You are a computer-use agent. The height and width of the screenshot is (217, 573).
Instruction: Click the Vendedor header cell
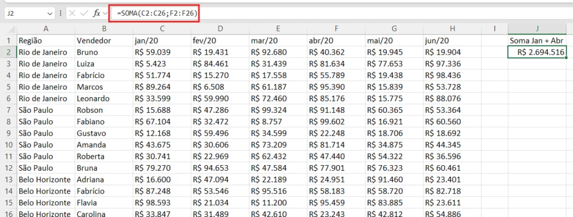tap(104, 40)
